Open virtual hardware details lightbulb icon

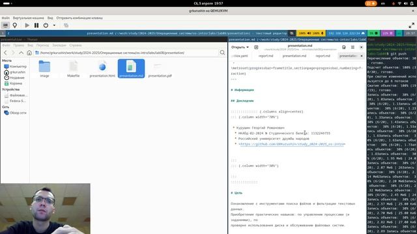pos(15,25)
